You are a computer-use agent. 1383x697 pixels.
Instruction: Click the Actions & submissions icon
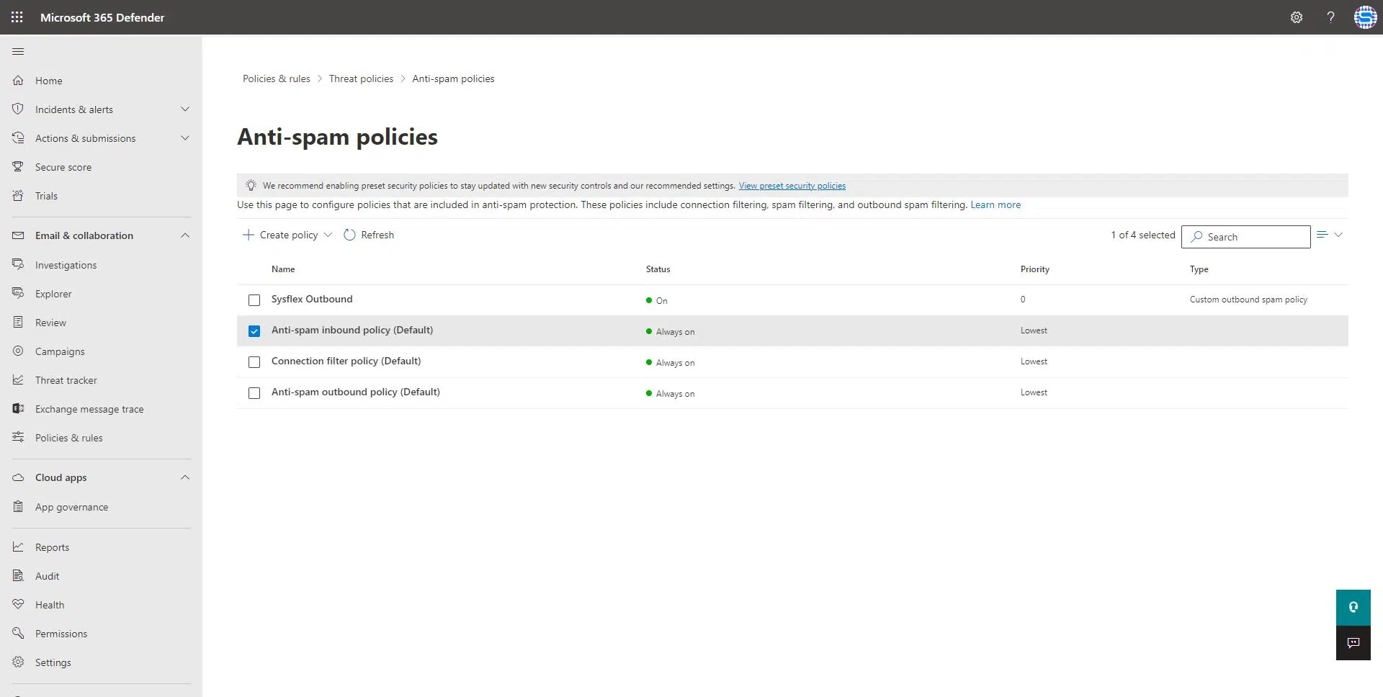click(19, 138)
